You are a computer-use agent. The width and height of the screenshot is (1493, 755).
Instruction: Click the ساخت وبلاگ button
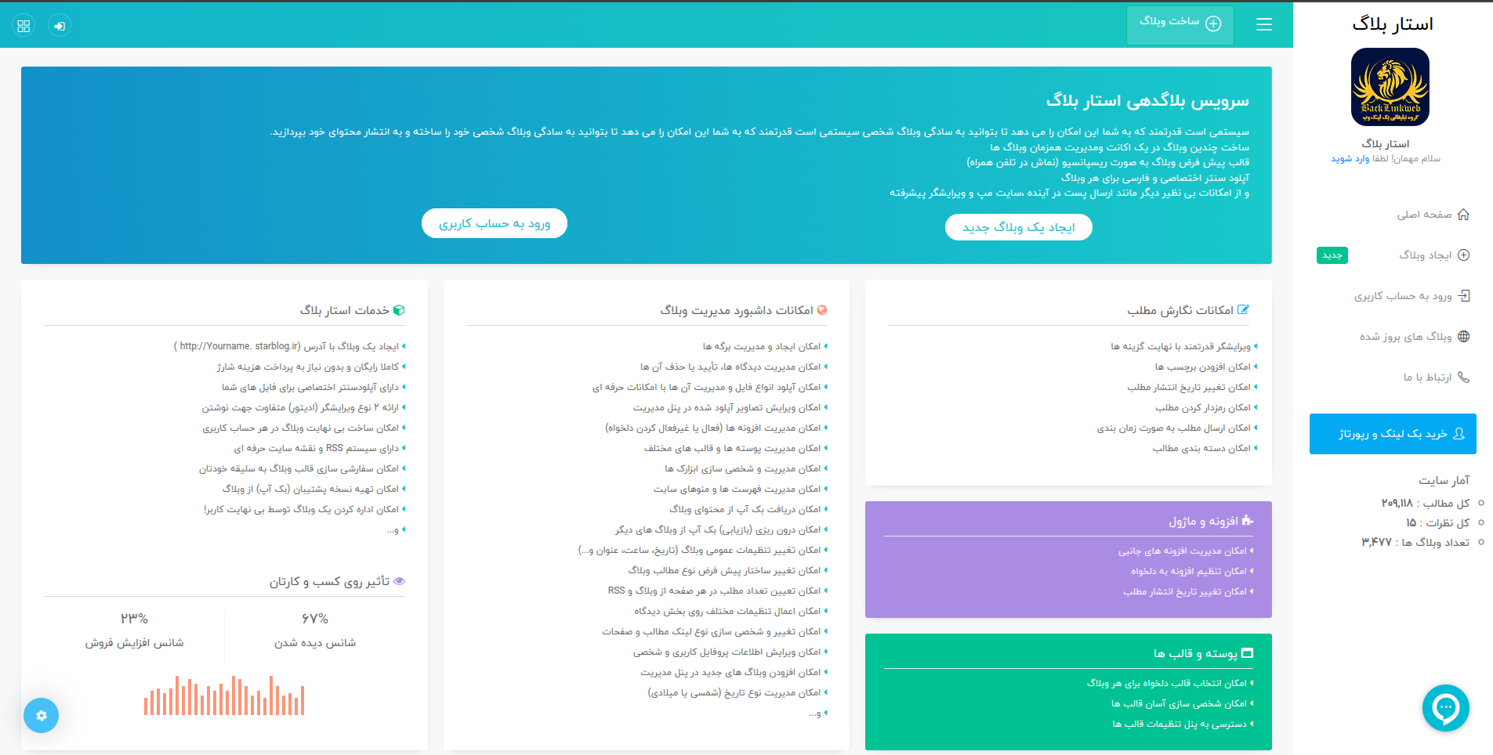(1180, 25)
